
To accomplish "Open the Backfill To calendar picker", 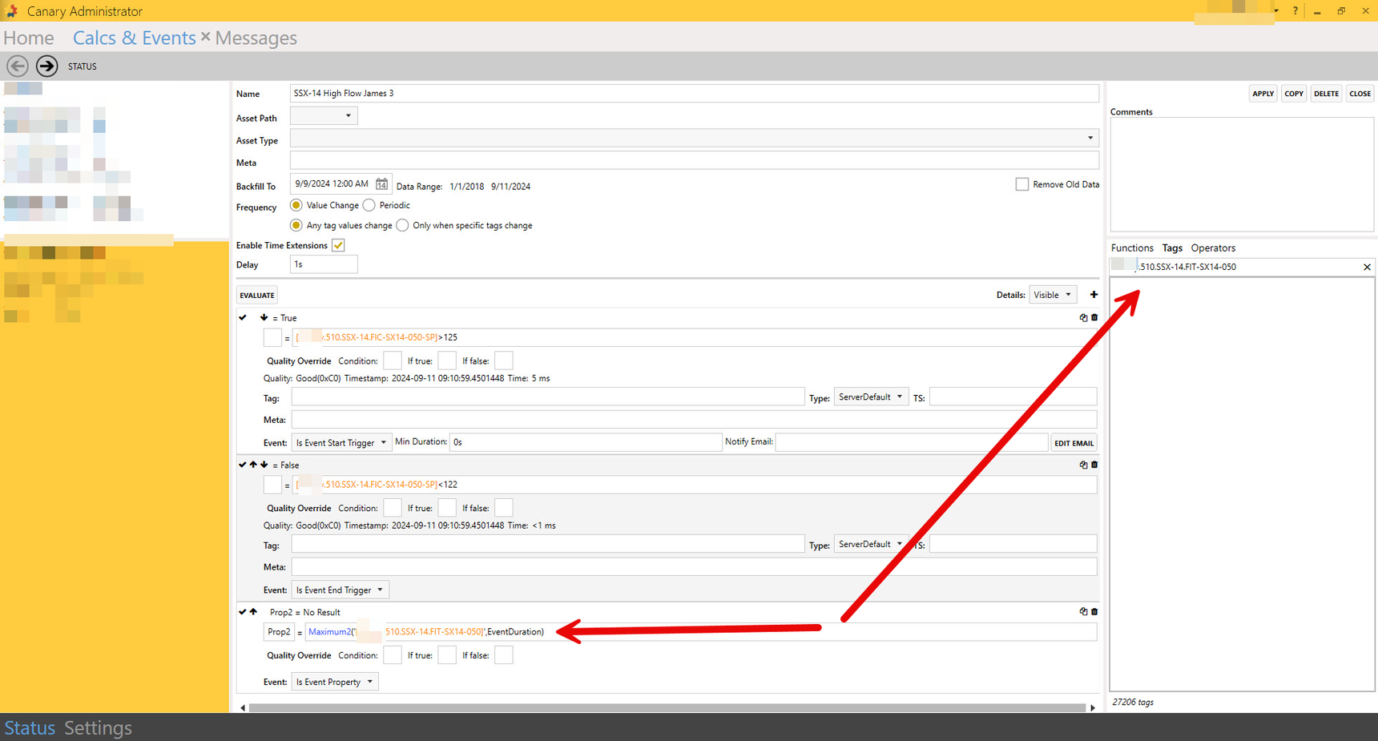I will tap(382, 184).
